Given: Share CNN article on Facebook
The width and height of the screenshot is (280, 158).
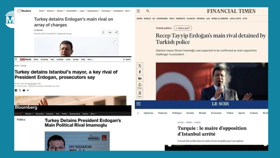Looking at the screenshot, I should click(x=16, y=90).
